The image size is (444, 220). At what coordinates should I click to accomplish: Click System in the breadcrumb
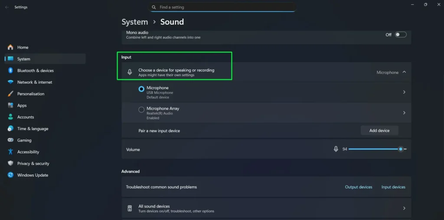click(135, 22)
